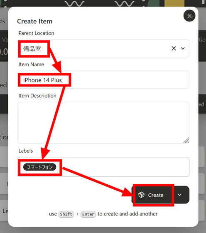Clear the selected 備品室 parent location

tap(174, 48)
